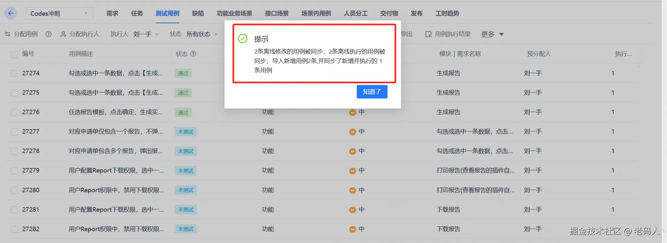Open case 任选报告模板 description in row 27276

point(116,112)
